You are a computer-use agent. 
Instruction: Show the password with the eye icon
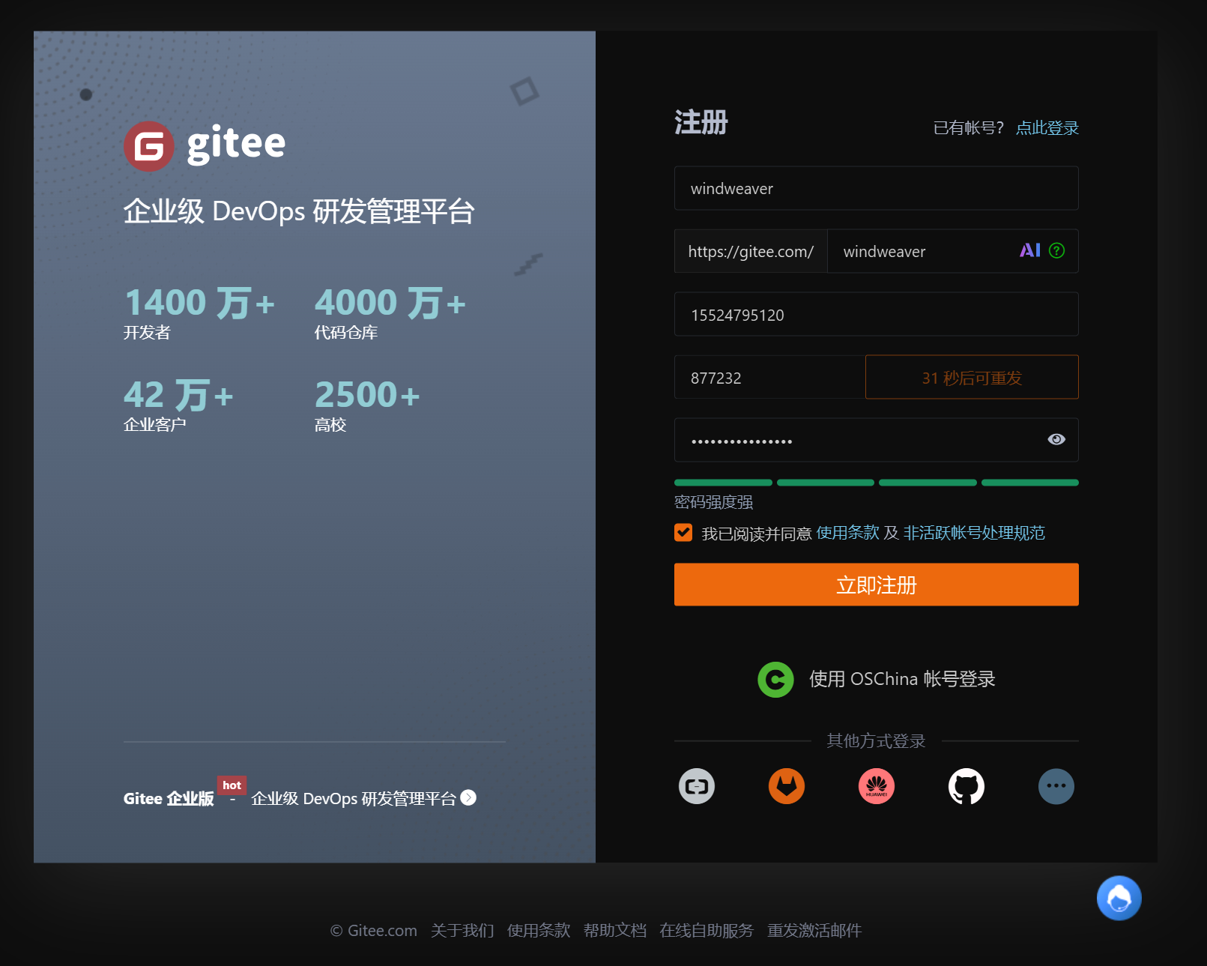(1056, 440)
